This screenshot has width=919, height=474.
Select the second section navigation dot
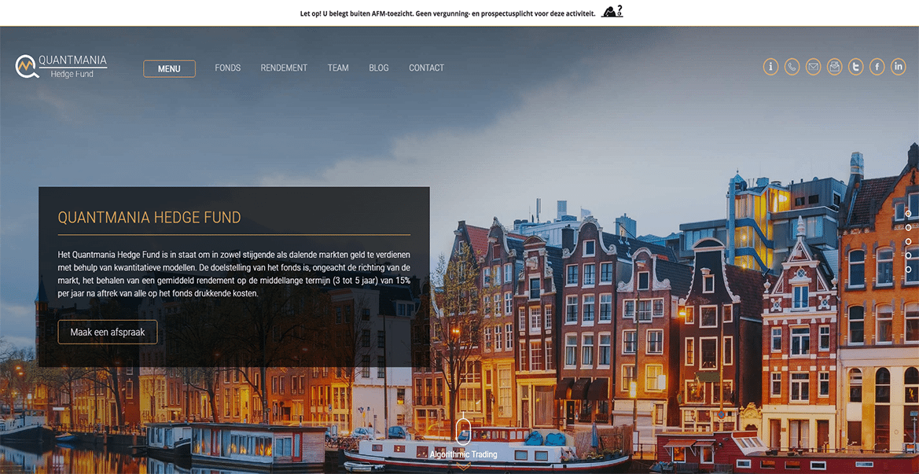point(908,227)
